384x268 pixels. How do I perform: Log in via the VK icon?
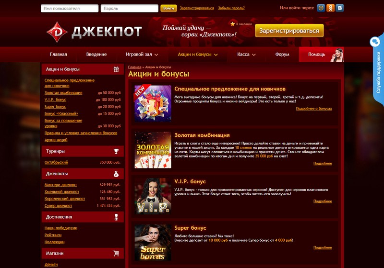coord(340,8)
